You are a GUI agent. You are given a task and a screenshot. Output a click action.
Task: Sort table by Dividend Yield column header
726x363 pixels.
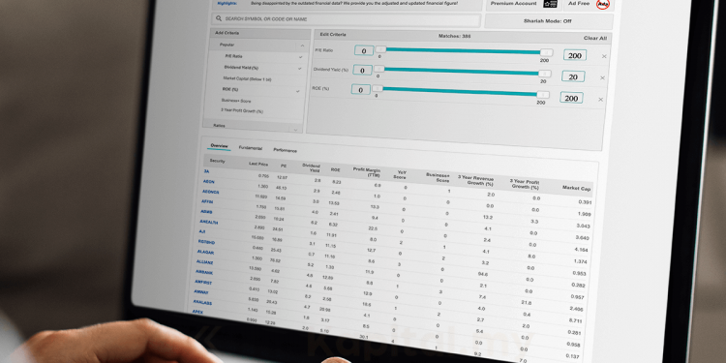311,167
